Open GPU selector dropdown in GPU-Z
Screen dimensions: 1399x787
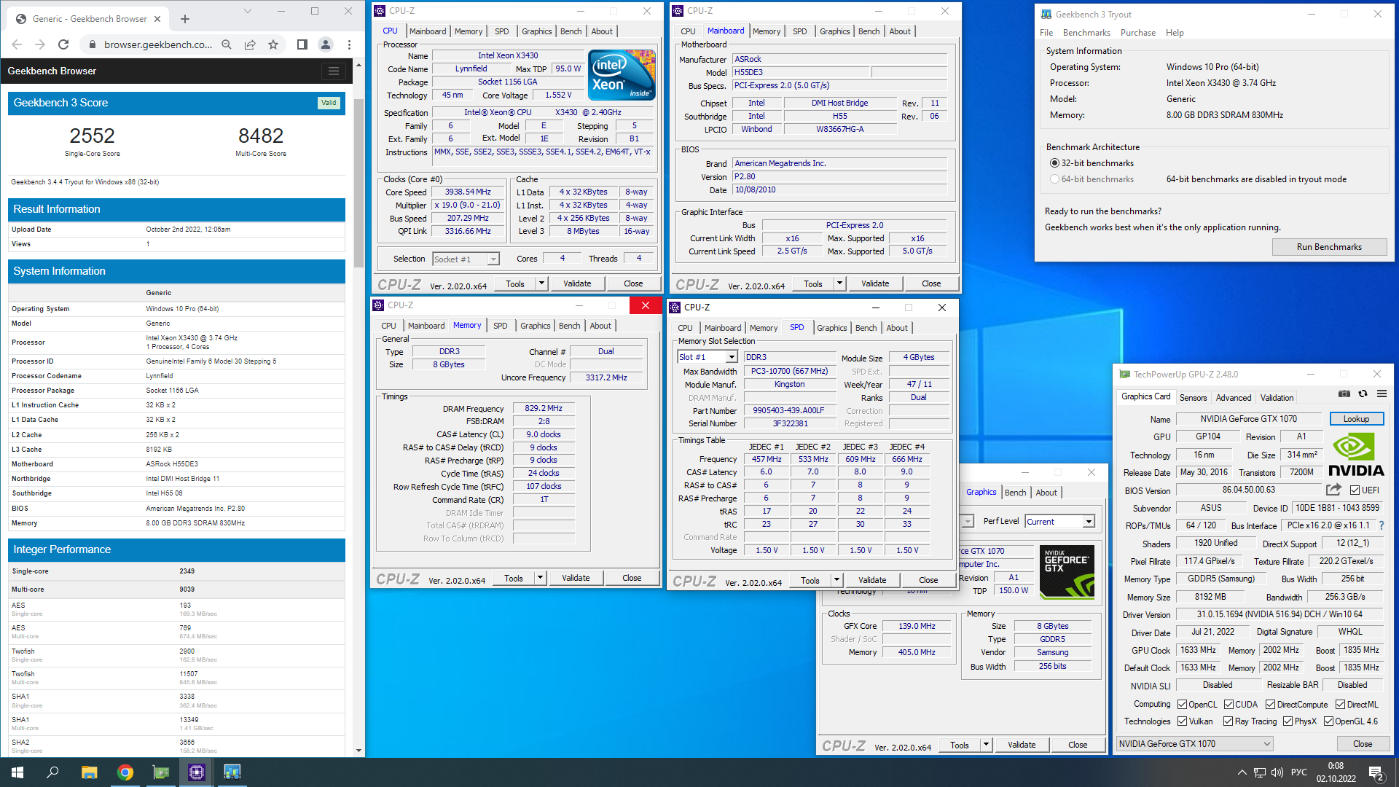click(x=1194, y=744)
